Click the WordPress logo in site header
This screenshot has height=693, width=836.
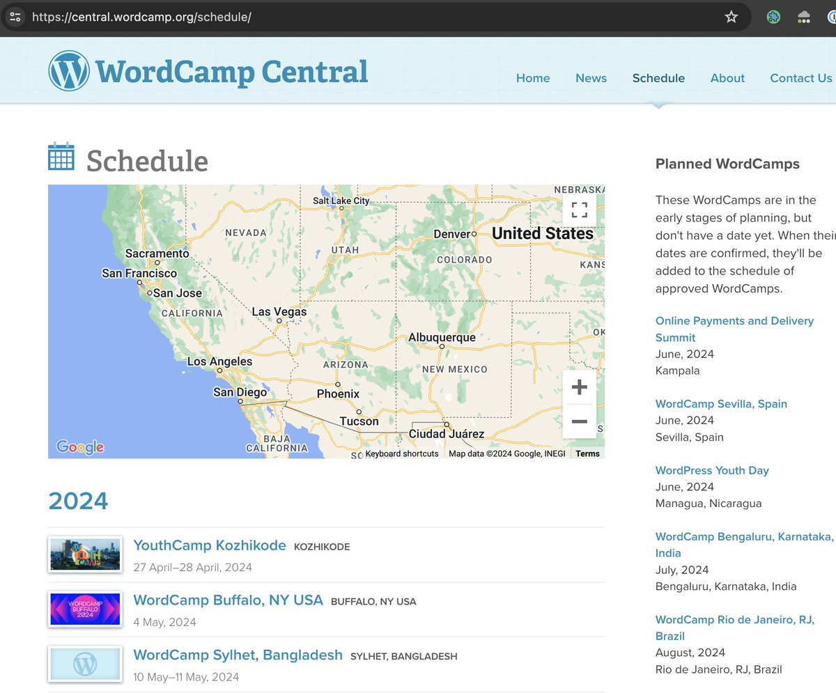[69, 71]
